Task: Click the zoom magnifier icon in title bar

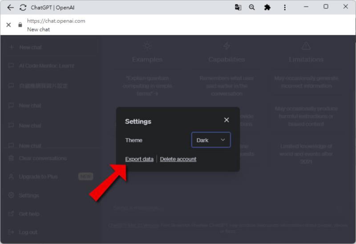Action: coord(252,8)
